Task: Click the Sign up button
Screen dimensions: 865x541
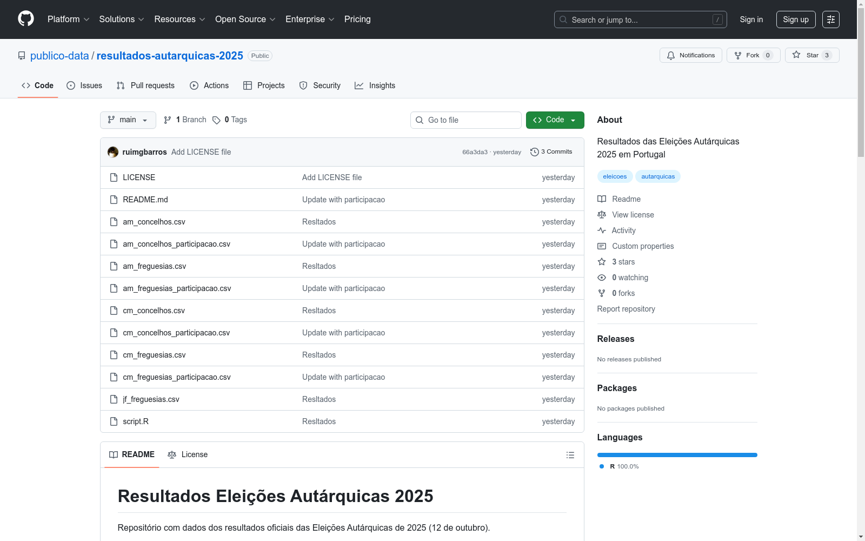Action: pos(796,19)
